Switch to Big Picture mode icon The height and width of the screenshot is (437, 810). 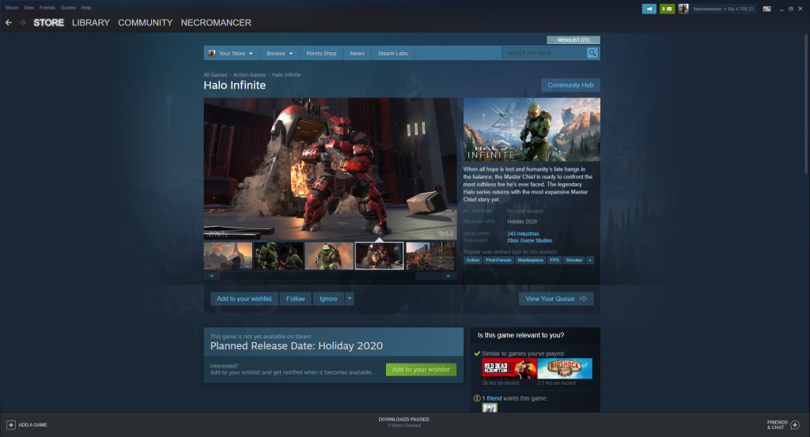point(767,9)
